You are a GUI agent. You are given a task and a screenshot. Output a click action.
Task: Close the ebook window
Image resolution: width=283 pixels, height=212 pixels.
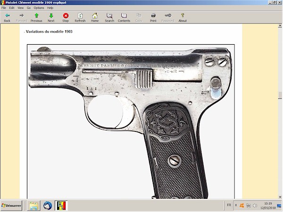pyautogui.click(x=279, y=2)
